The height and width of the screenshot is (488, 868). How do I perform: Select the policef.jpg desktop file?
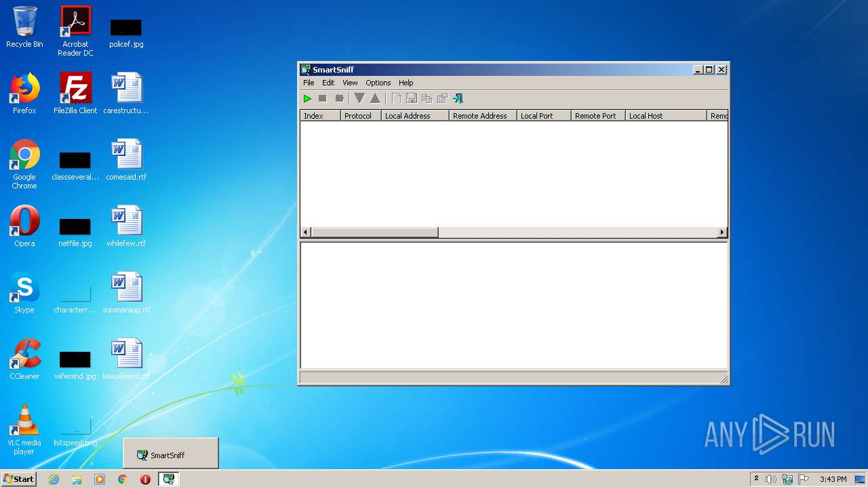point(126,32)
